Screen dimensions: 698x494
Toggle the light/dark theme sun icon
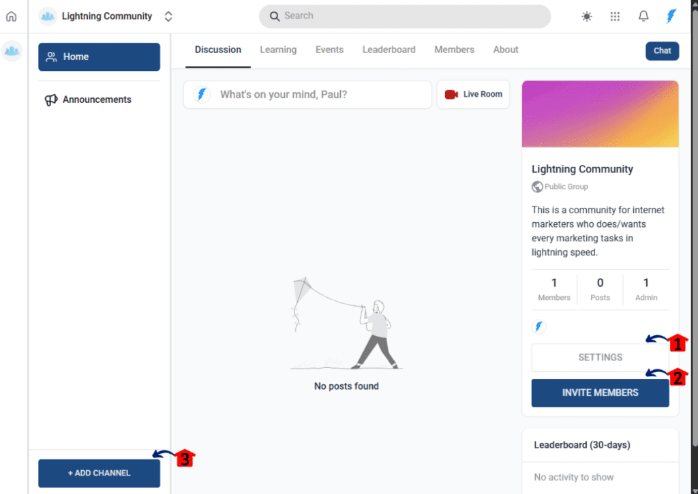pos(586,16)
